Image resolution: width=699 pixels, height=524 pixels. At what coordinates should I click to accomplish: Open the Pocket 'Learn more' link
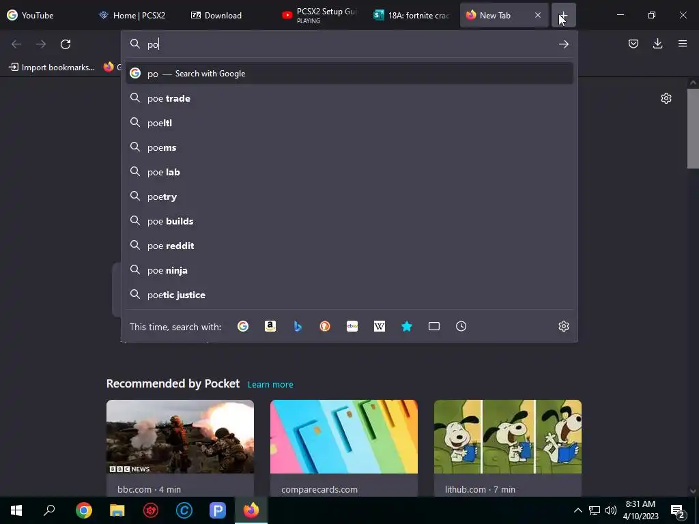(270, 384)
